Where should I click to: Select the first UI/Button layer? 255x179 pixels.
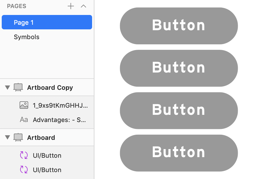47,155
